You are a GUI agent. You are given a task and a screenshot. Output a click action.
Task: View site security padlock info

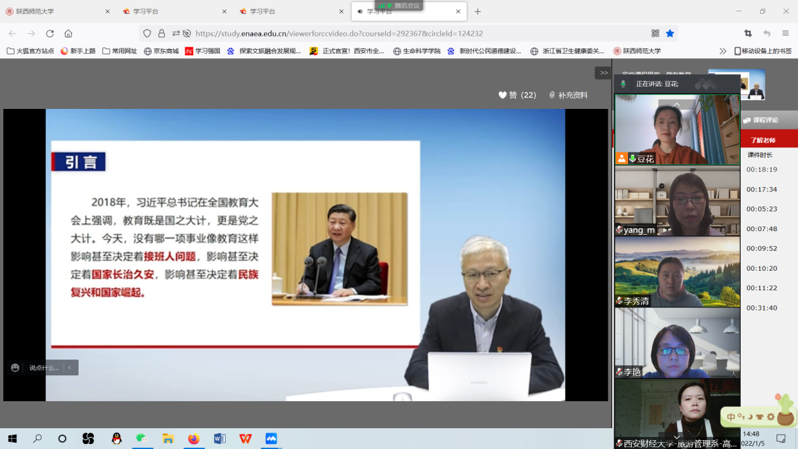click(x=162, y=33)
